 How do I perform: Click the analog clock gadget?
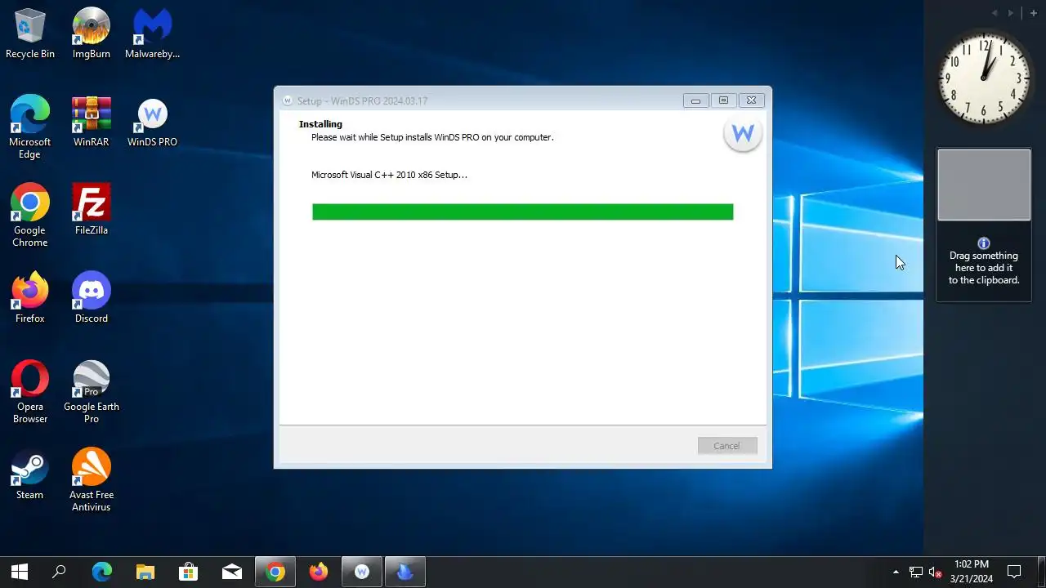[984, 78]
